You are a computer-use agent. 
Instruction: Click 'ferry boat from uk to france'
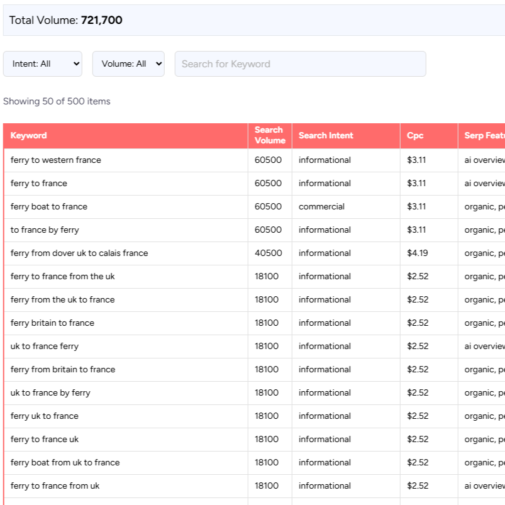pyautogui.click(x=65, y=463)
